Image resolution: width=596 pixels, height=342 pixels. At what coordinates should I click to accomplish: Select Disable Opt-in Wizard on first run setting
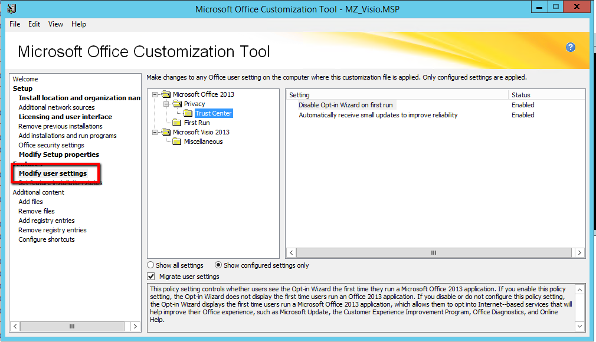pos(345,105)
